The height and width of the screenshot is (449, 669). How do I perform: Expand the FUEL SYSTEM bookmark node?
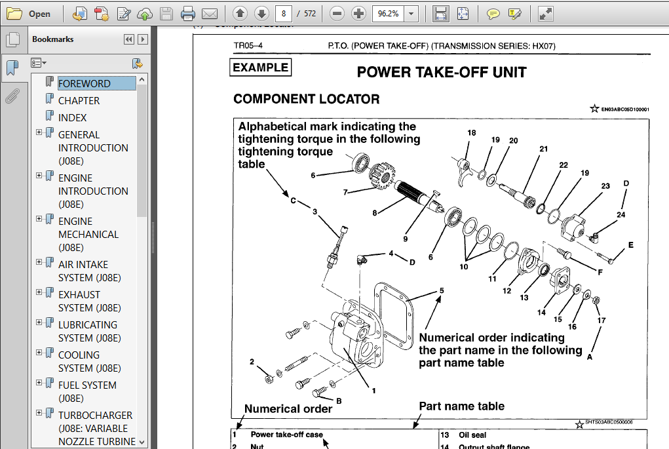click(x=39, y=382)
